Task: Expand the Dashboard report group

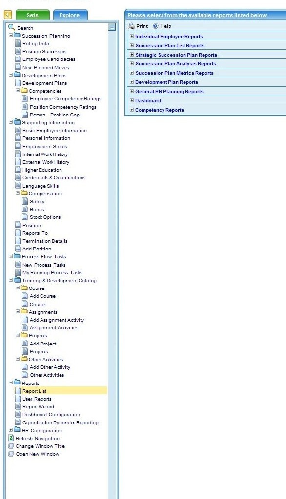Action: [132, 100]
